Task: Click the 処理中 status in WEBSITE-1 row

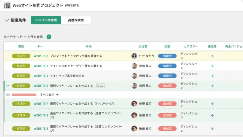Action: pos(167,56)
